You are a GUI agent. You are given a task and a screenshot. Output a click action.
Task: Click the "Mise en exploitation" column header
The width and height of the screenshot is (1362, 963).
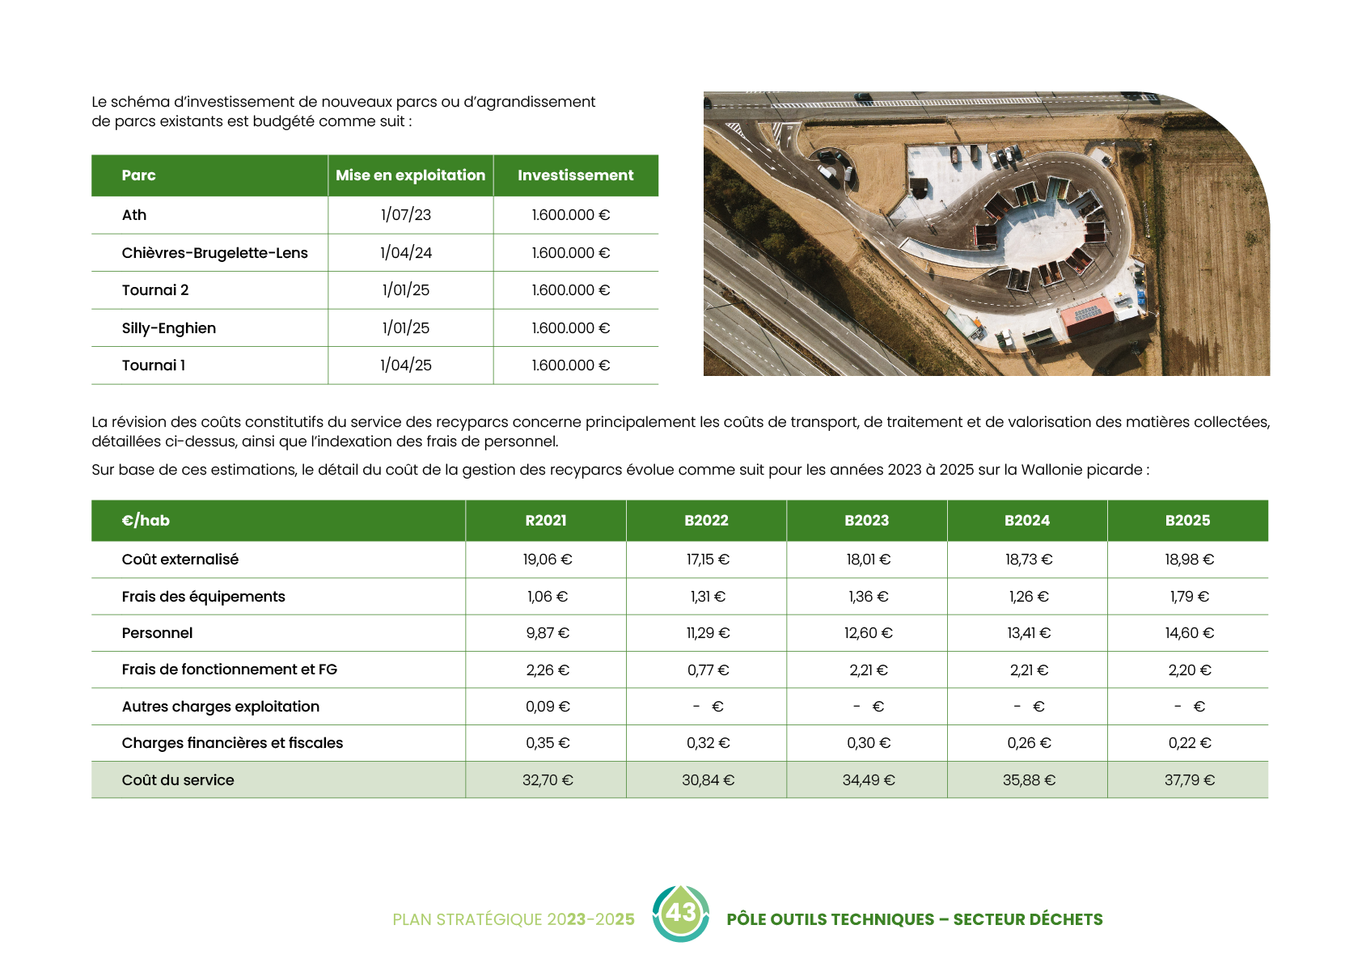[410, 175]
